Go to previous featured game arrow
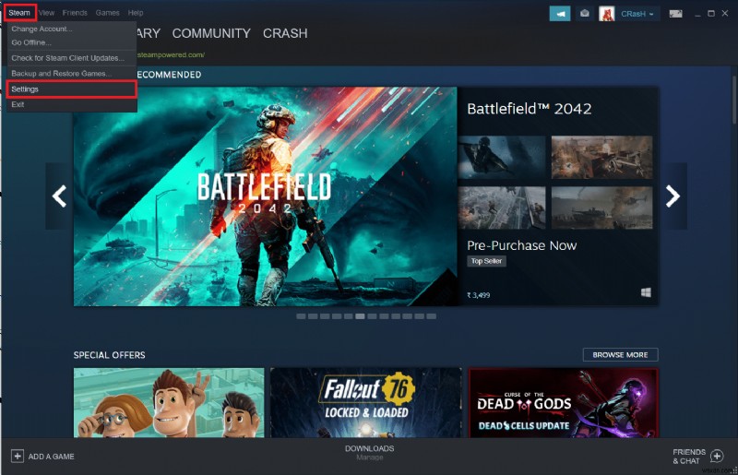This screenshot has height=475, width=738. click(59, 196)
